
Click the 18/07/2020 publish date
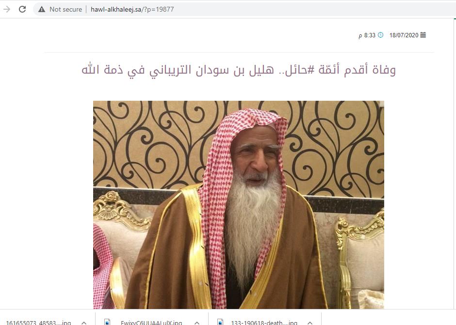pos(404,35)
